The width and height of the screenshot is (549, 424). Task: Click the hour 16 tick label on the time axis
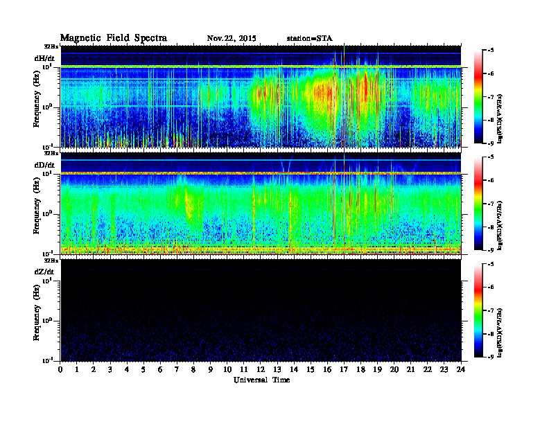click(x=327, y=369)
